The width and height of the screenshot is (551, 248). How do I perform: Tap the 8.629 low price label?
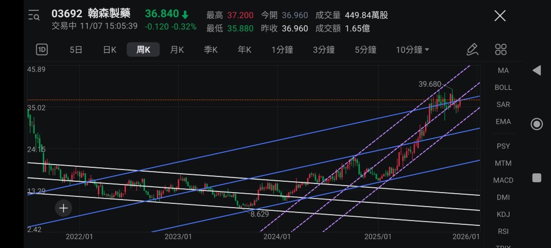[260, 214]
